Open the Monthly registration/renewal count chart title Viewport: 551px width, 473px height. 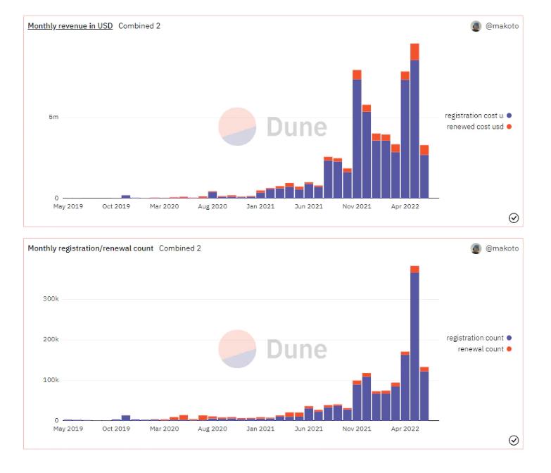point(90,248)
